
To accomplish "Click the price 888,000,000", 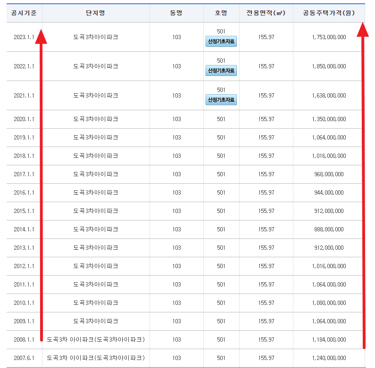I will coord(329,229).
